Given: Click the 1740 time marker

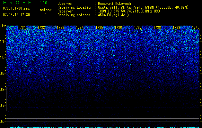Looking at the screenshot, I should tap(196, 28).
